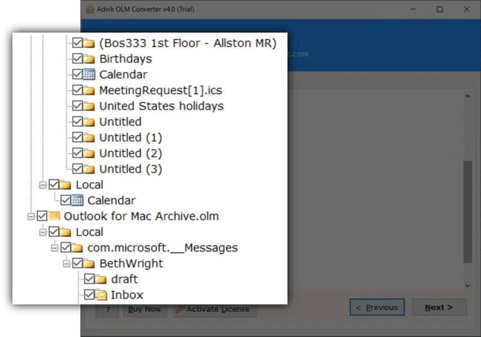Uncheck the BethWright checkbox

click(x=77, y=263)
